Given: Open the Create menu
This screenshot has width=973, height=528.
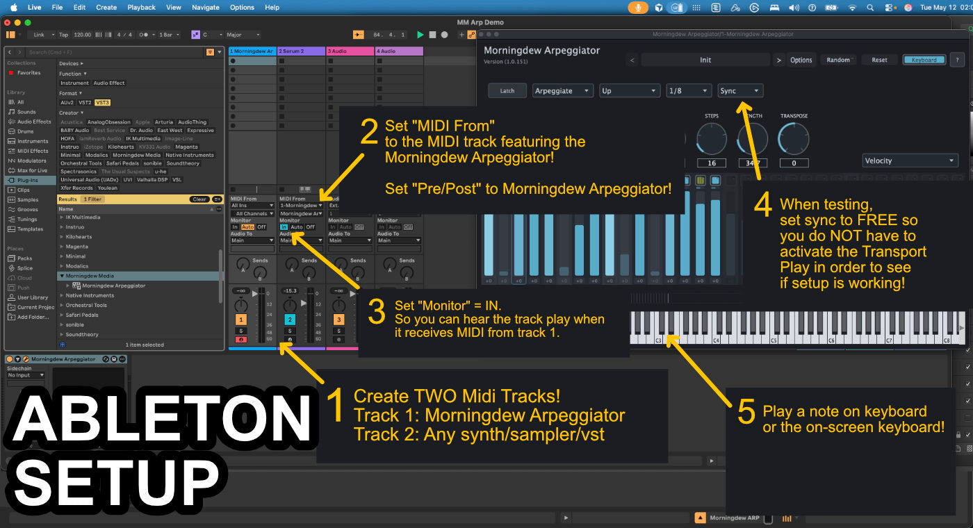Looking at the screenshot, I should click(x=106, y=8).
